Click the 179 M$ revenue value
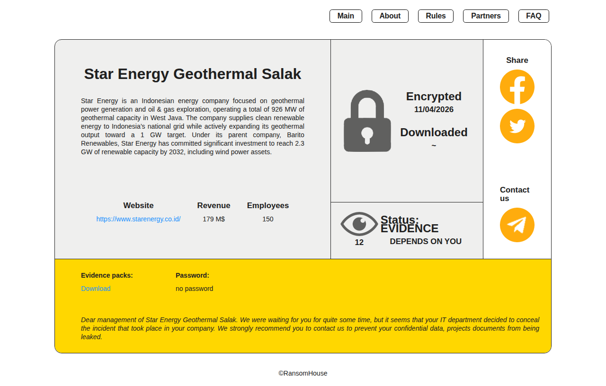This screenshot has height=386, width=606. coord(214,219)
